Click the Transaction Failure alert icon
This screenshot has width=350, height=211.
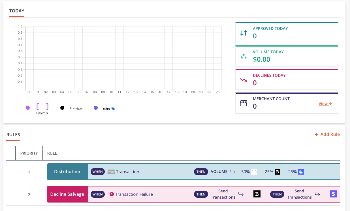click(112, 194)
